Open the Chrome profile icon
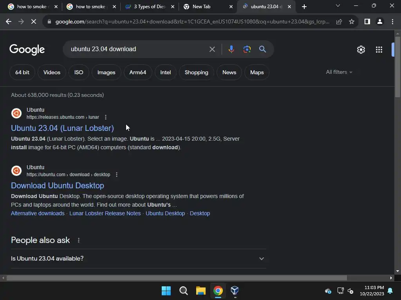 pyautogui.click(x=380, y=22)
